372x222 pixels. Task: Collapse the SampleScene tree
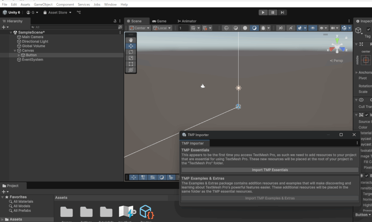point(11,32)
